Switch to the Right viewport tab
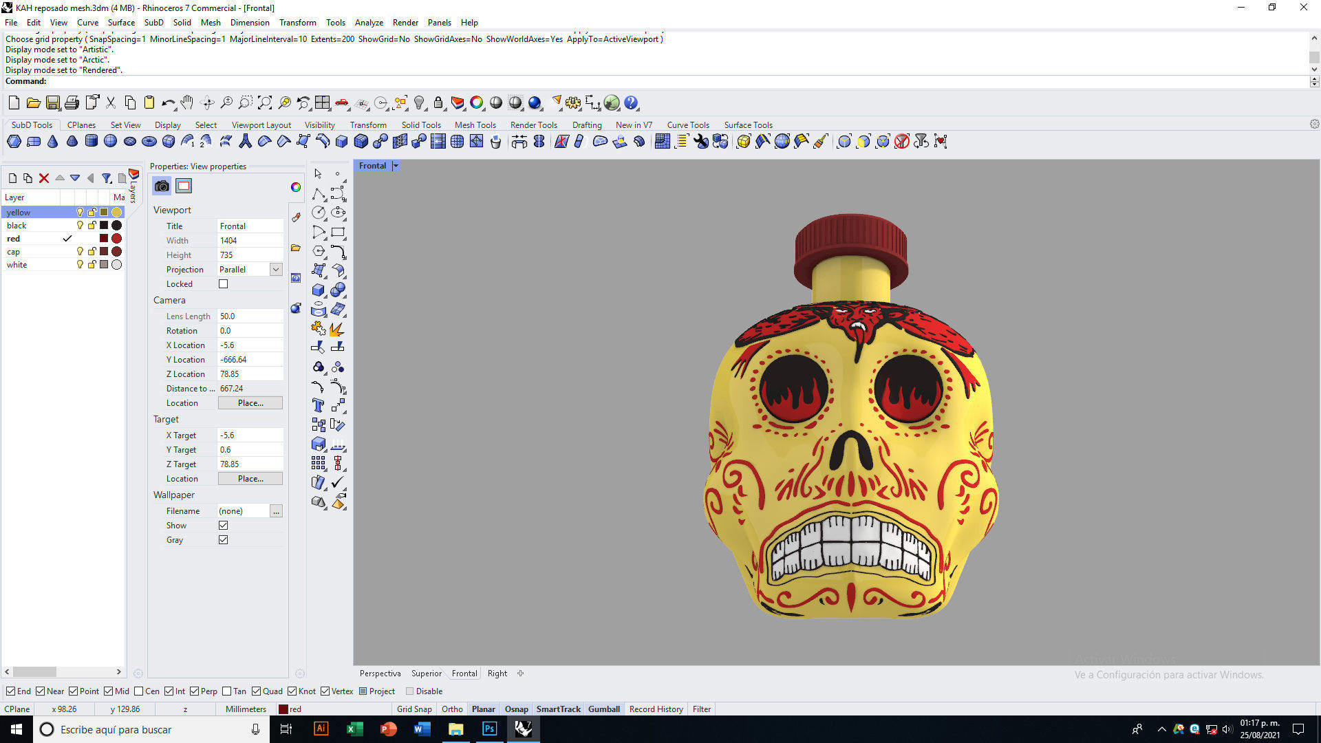Viewport: 1321px width, 743px height. 497,674
